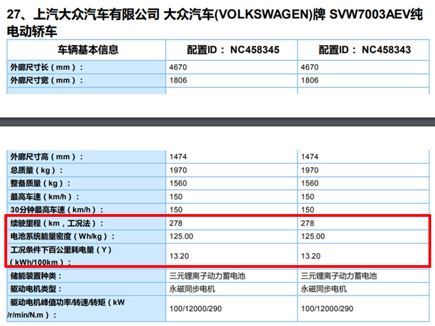Screen dimensions: 435x326
Task: Click the title containing SVW7003AEV纯电动轿车
Action: coord(215,22)
